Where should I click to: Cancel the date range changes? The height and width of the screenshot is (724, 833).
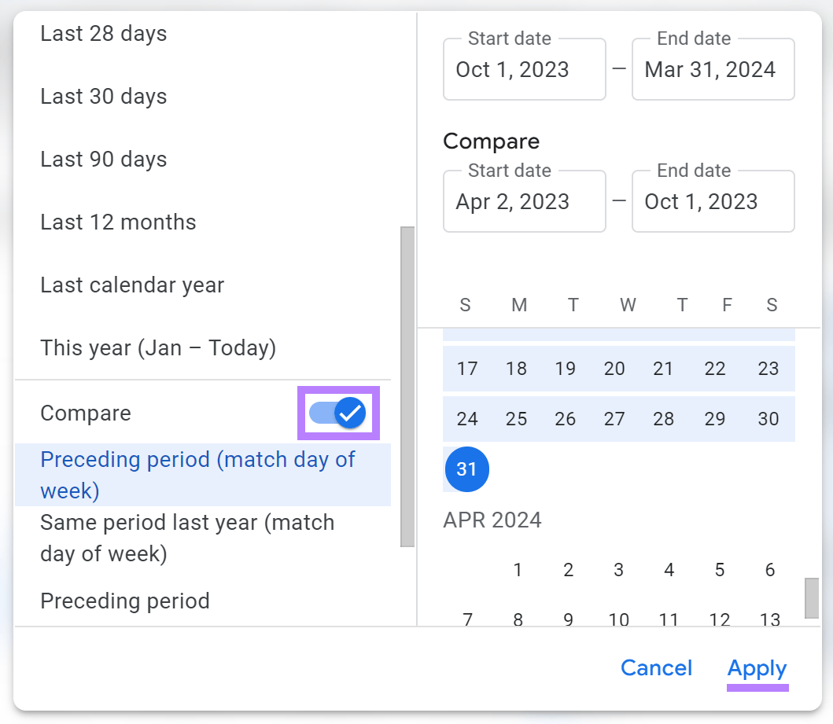pyautogui.click(x=657, y=668)
